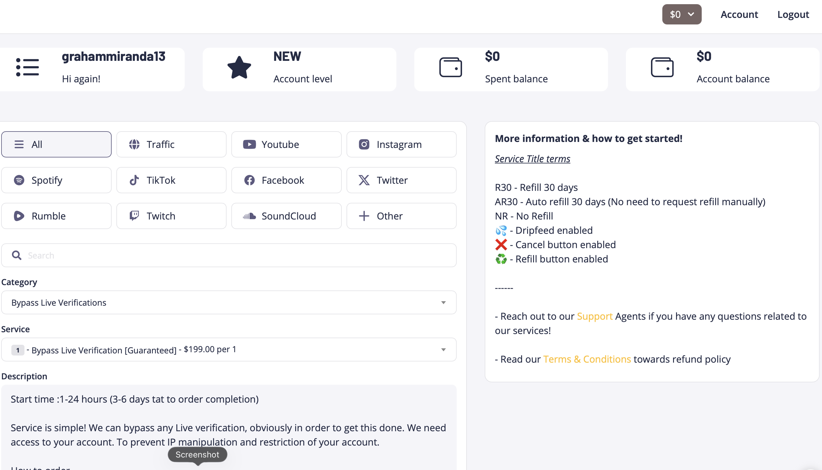Click the plus icon on Other
Screen dimensions: 822x470
point(364,216)
